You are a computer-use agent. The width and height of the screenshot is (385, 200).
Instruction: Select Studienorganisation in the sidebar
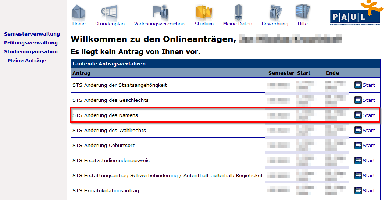point(31,52)
